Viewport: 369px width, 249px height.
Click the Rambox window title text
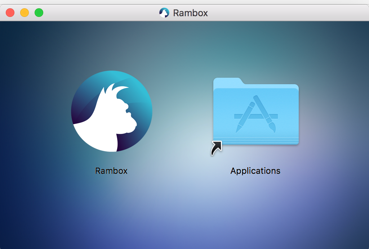(190, 13)
